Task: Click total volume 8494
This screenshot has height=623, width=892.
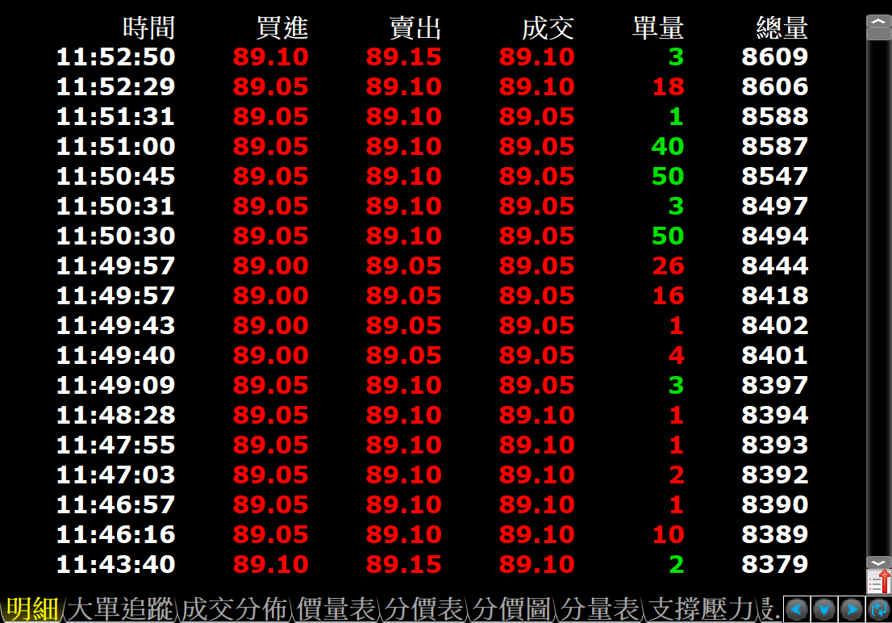Action: (775, 236)
